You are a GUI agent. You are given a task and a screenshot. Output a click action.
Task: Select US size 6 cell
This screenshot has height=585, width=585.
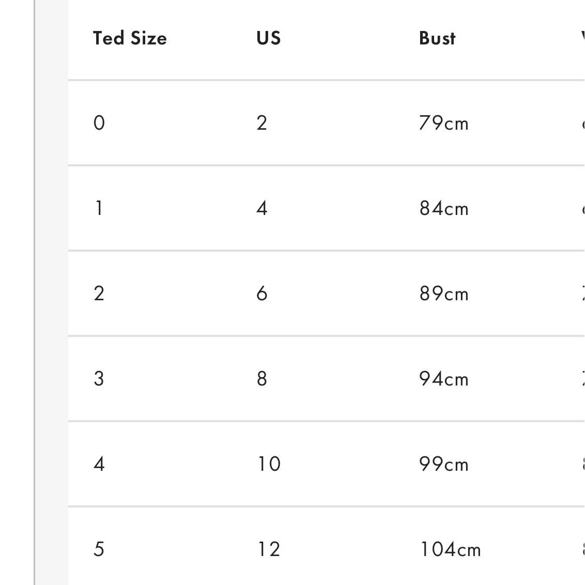262,294
